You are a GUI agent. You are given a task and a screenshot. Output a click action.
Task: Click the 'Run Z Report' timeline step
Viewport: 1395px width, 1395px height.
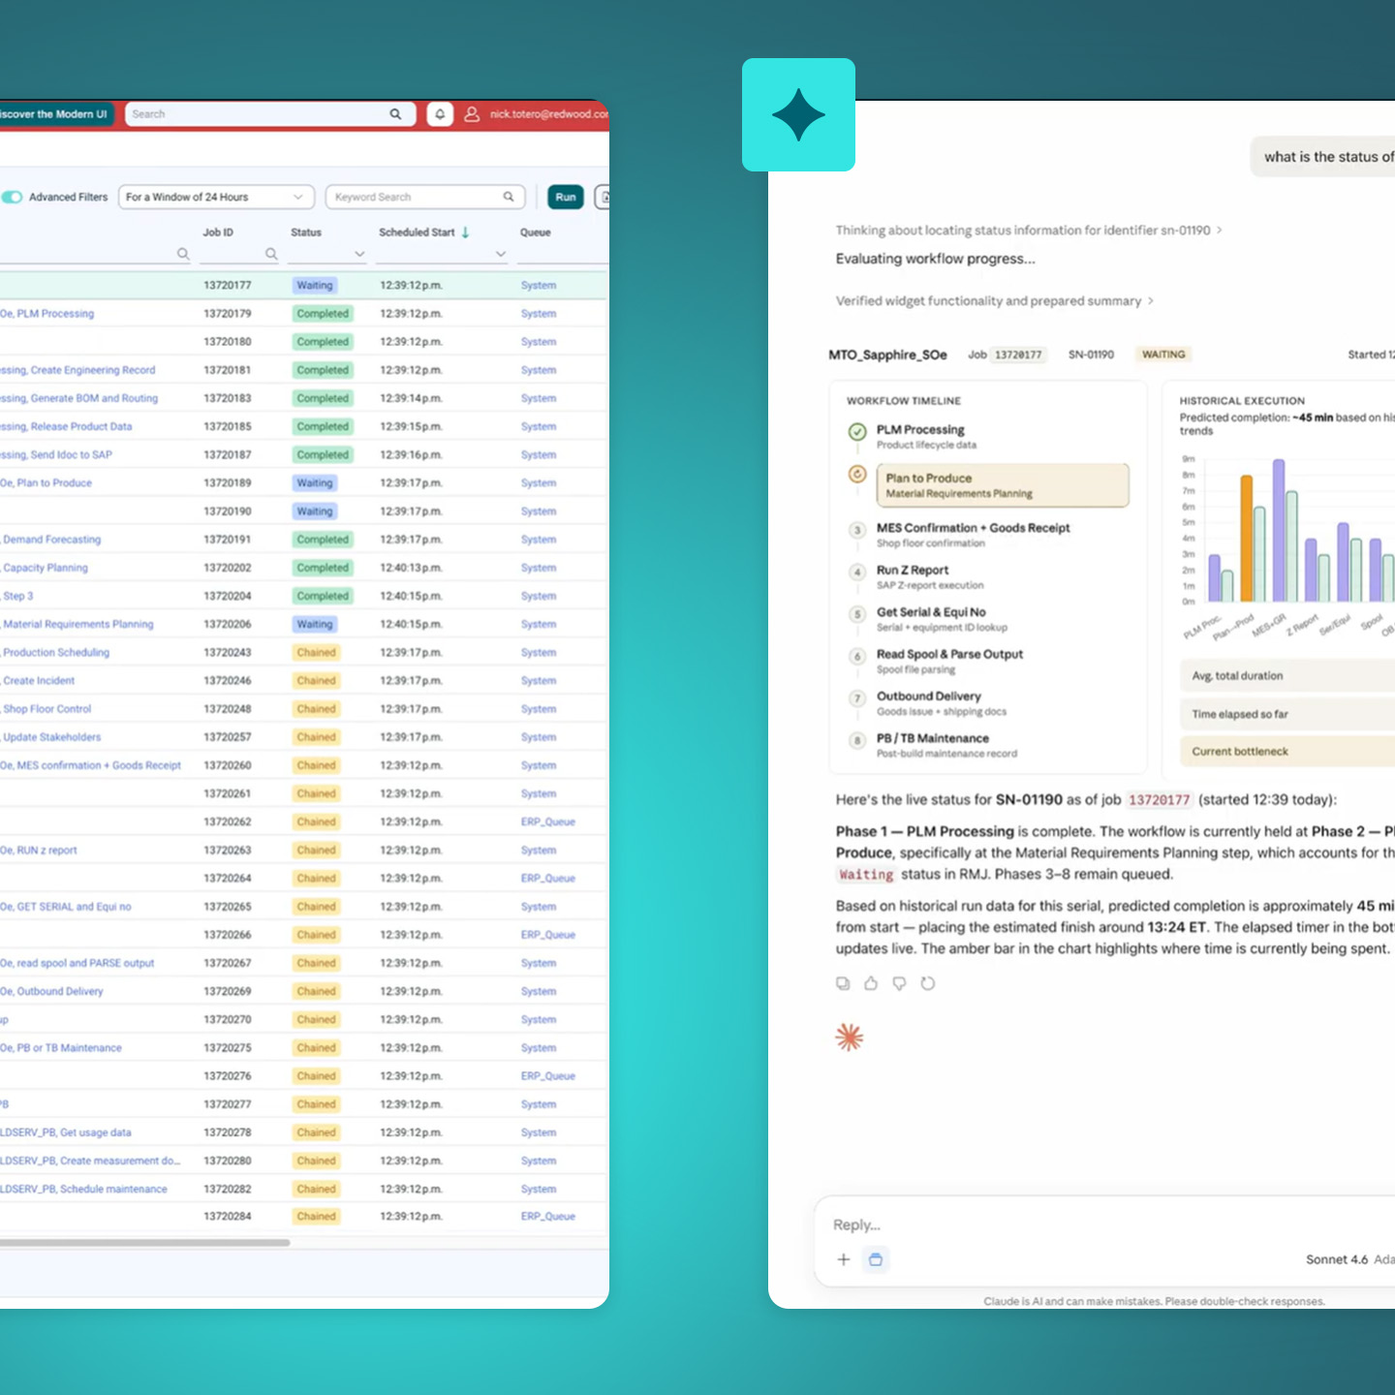(930, 577)
